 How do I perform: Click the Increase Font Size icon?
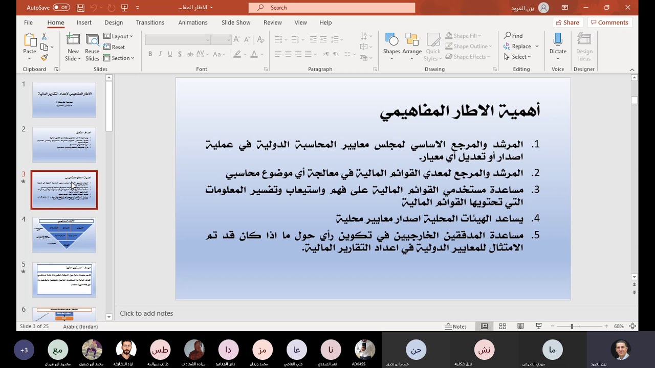pyautogui.click(x=236, y=39)
